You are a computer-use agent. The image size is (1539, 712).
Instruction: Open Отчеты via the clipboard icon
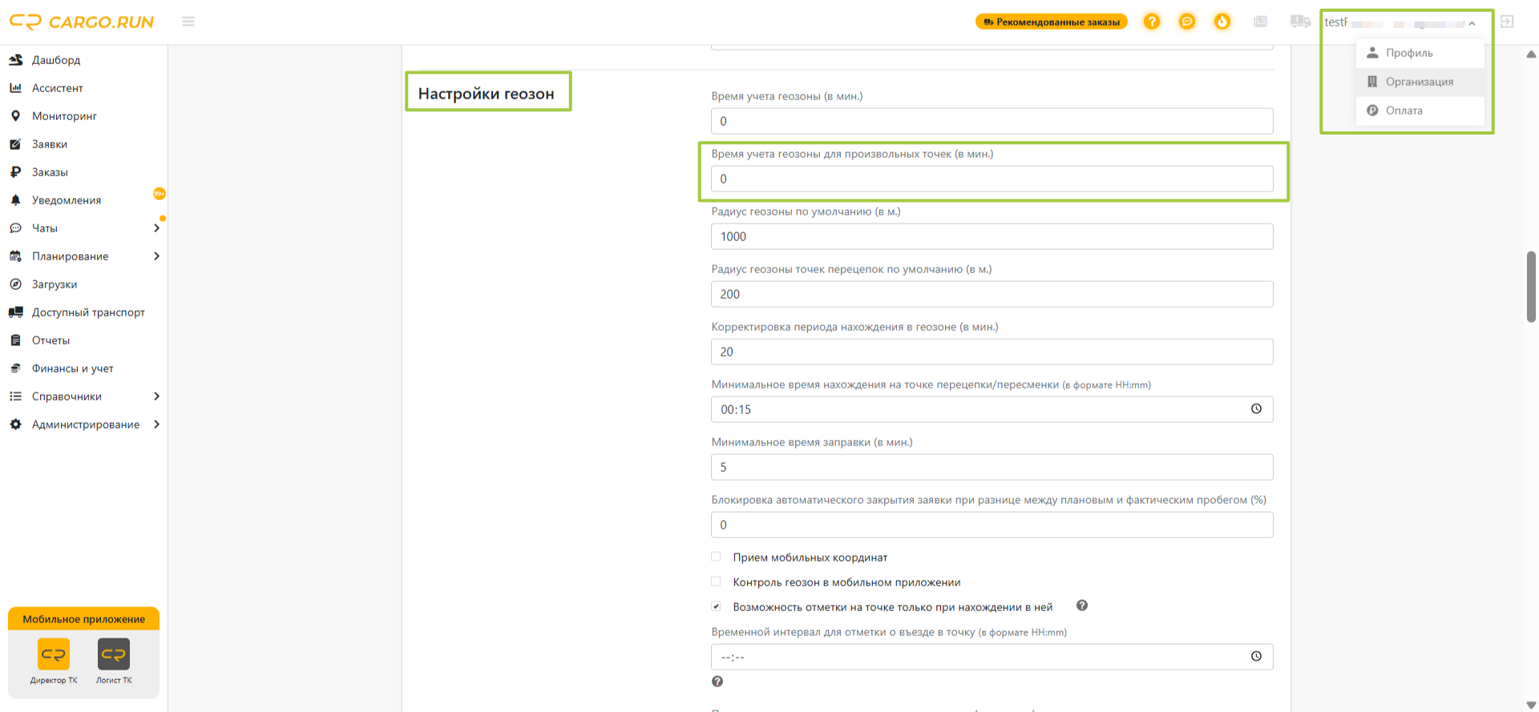click(15, 340)
